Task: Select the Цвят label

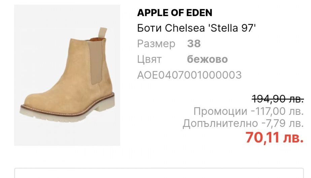Action: coord(149,59)
